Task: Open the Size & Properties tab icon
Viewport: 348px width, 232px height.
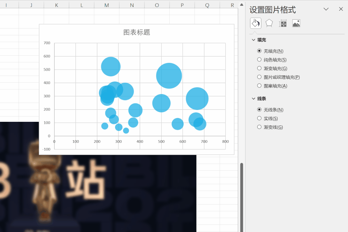Action: 283,23
